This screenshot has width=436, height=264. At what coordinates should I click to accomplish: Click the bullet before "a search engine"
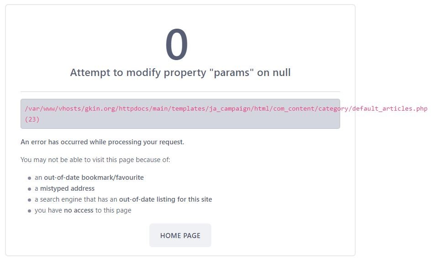30,200
